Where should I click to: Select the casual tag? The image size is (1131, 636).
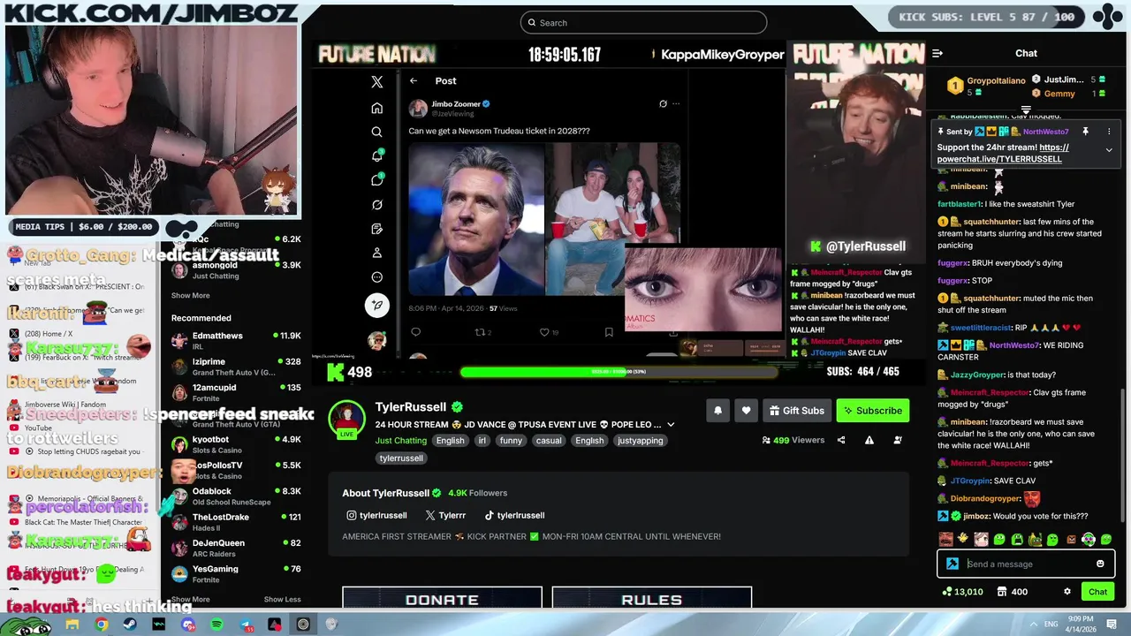549,441
